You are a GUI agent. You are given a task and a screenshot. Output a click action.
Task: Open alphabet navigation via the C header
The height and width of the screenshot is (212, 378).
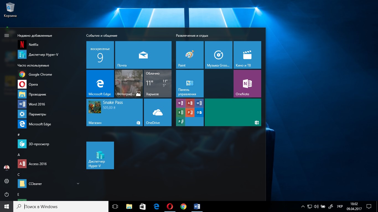click(x=19, y=174)
